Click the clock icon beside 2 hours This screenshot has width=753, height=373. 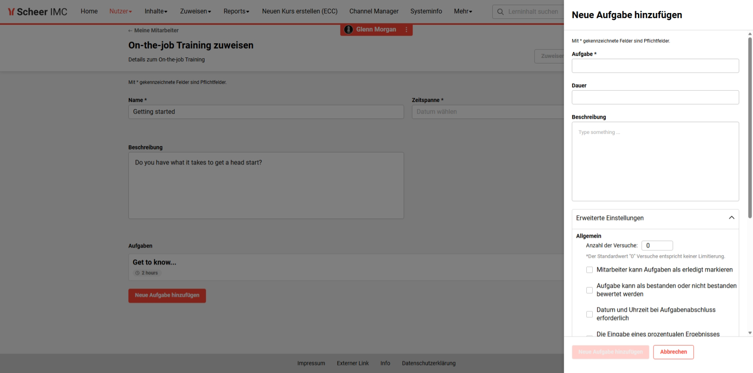click(x=137, y=273)
